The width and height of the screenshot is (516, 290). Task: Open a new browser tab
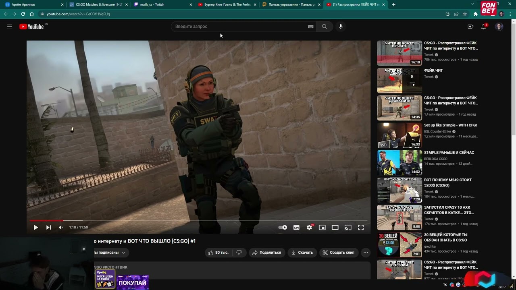393,4
